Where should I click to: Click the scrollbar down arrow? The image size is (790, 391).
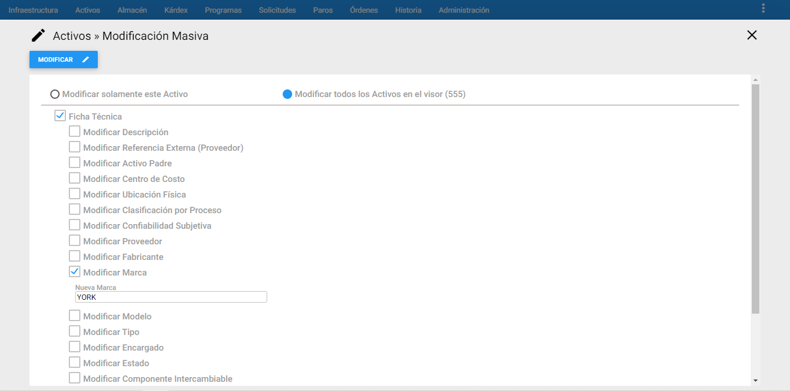755,381
